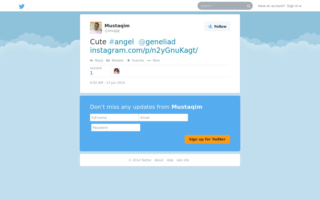The width and height of the screenshot is (320, 200).
Task: Open the instagram.com photo link
Action: click(144, 50)
